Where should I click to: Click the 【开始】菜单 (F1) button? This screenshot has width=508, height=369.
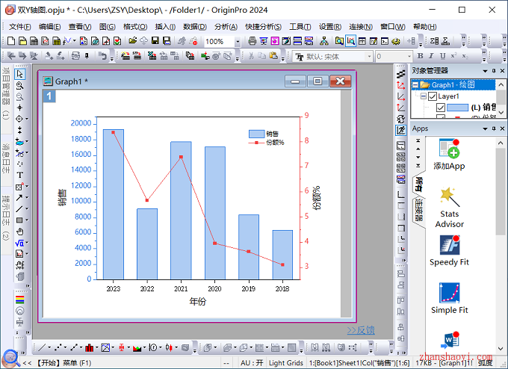tap(63, 363)
